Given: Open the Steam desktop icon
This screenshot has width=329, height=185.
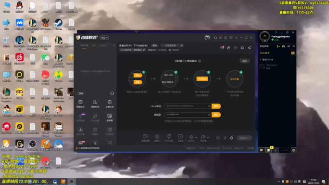Looking at the screenshot, I should click(x=58, y=24).
